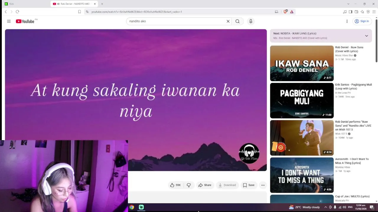Bookmark this page from the address bar

click(x=79, y=12)
